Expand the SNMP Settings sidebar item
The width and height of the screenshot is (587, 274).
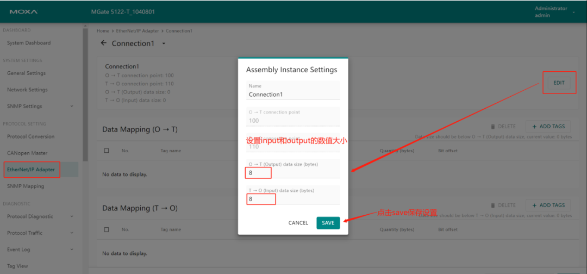point(72,106)
